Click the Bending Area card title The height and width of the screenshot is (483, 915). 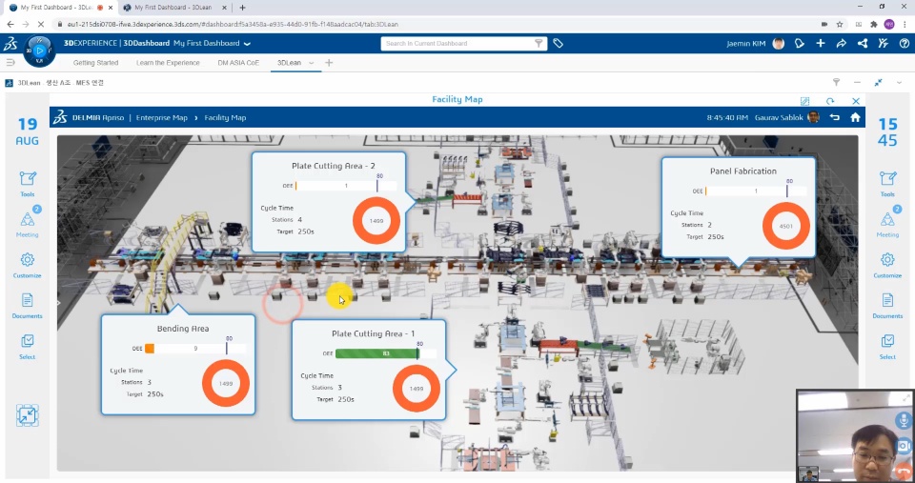pyautogui.click(x=183, y=329)
